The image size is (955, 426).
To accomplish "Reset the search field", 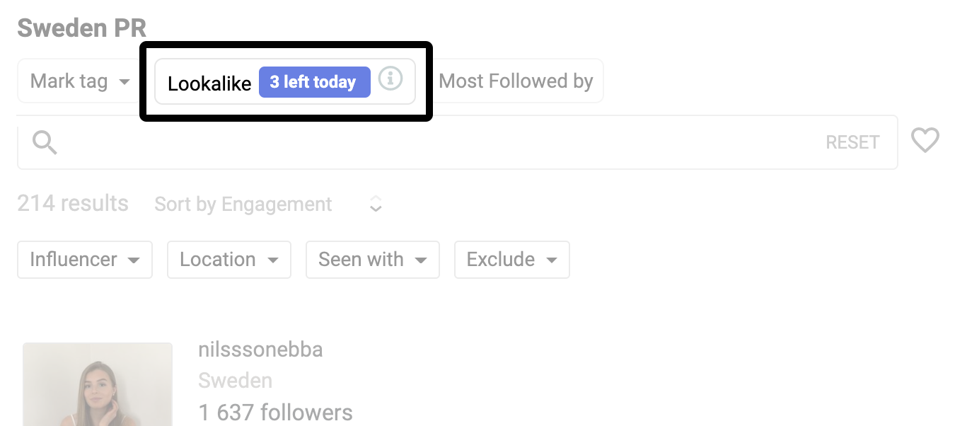I will (x=852, y=142).
